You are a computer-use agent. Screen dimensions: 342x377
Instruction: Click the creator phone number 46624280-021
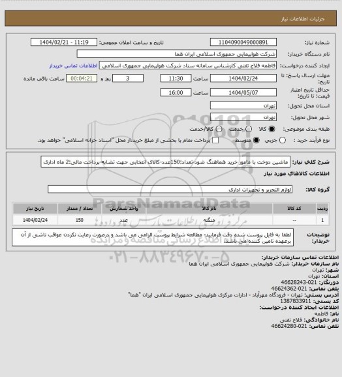click(x=289, y=326)
